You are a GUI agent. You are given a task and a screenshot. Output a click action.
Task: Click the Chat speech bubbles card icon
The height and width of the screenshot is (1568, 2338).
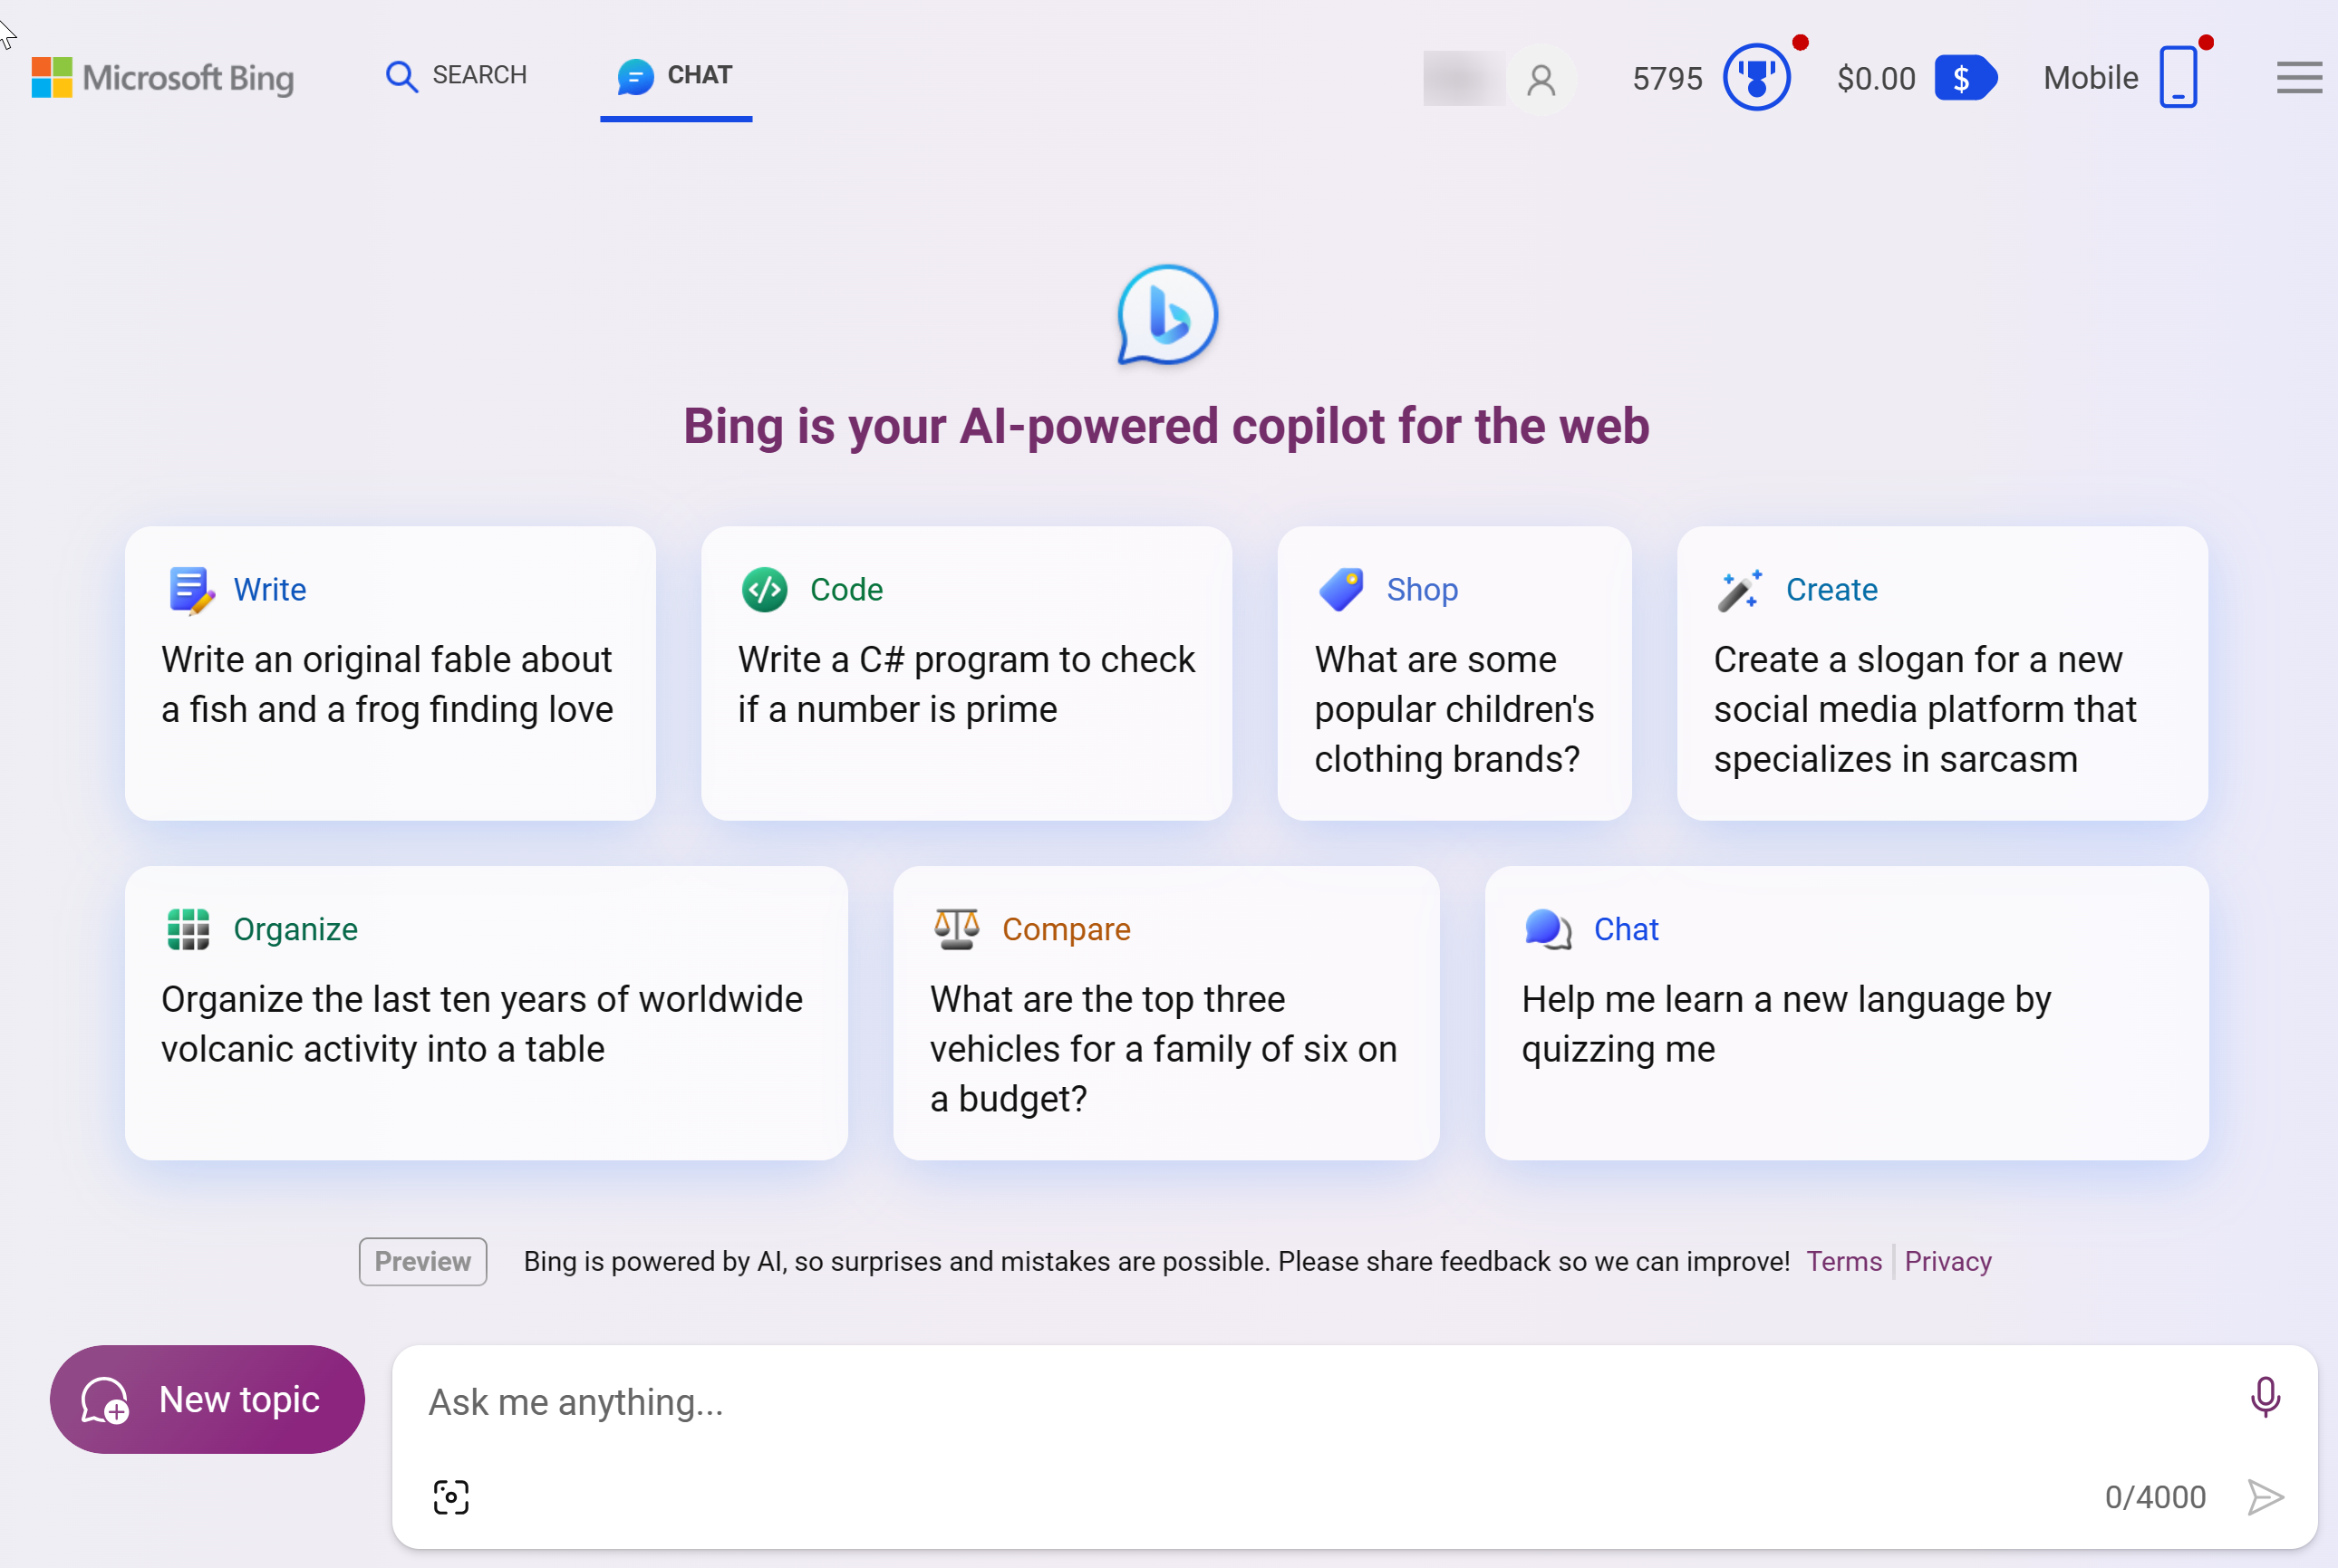(1548, 929)
